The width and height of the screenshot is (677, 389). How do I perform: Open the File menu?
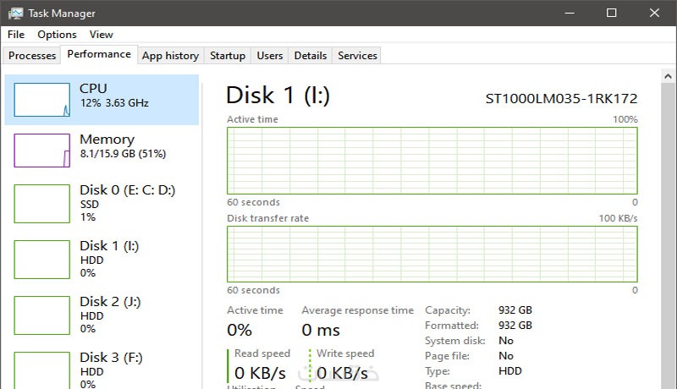(16, 35)
